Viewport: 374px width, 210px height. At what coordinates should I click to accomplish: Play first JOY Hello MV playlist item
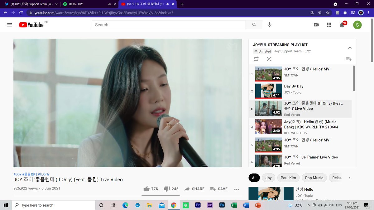(x=300, y=74)
